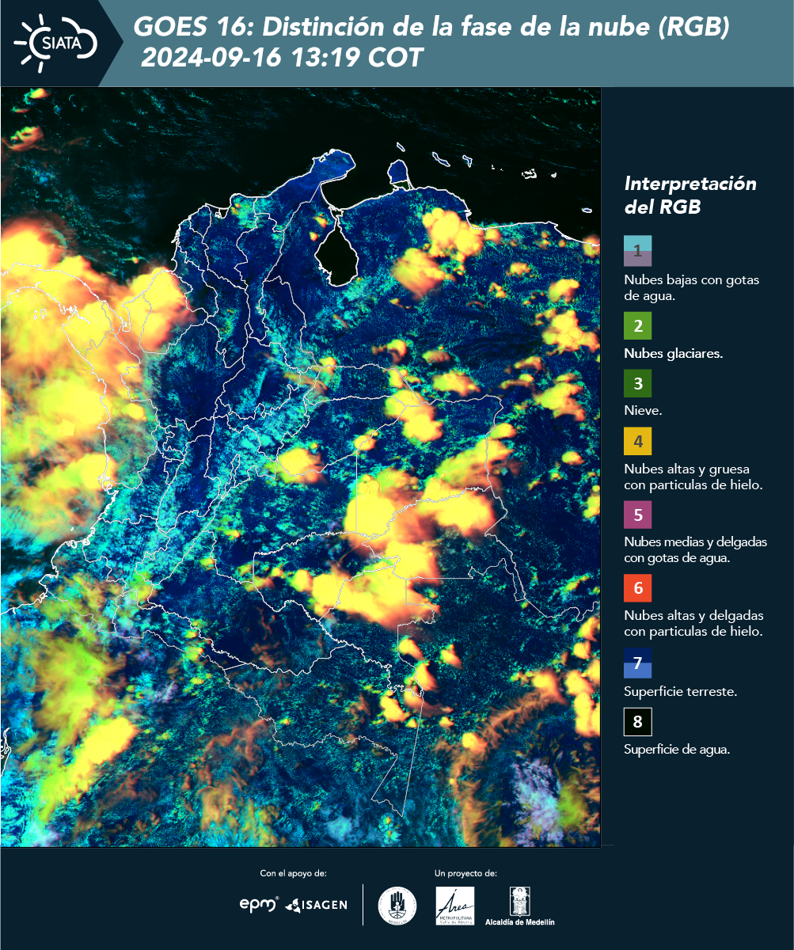The height and width of the screenshot is (950, 794).
Task: Select the dark green swatch numbered 3
Action: (x=637, y=384)
